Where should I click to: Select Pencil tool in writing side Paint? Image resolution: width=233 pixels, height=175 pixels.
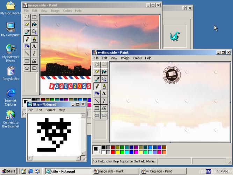pos(97,86)
